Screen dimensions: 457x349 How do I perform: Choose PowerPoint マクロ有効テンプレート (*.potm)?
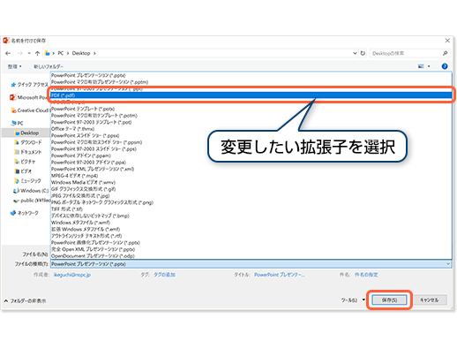click(x=251, y=116)
